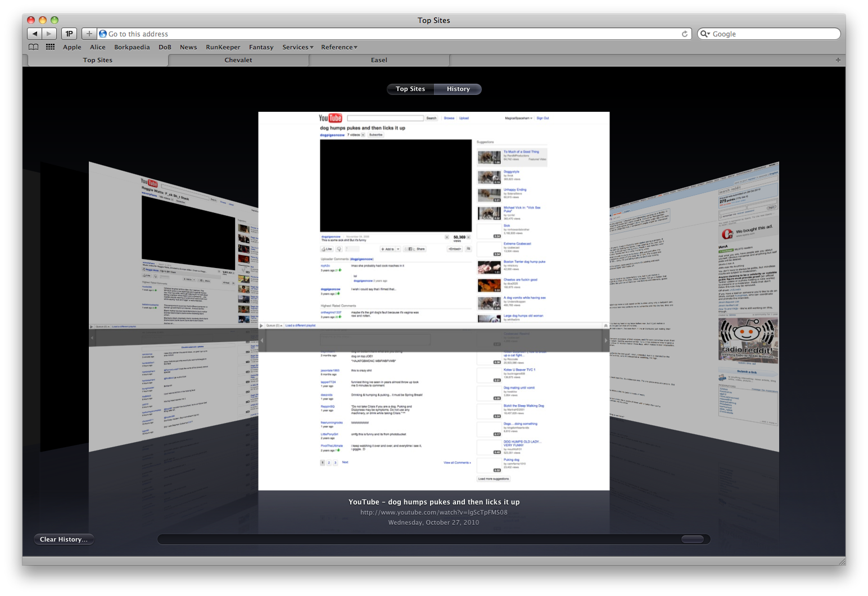Click the Clear History… button
The width and height of the screenshot is (868, 596).
(x=64, y=539)
